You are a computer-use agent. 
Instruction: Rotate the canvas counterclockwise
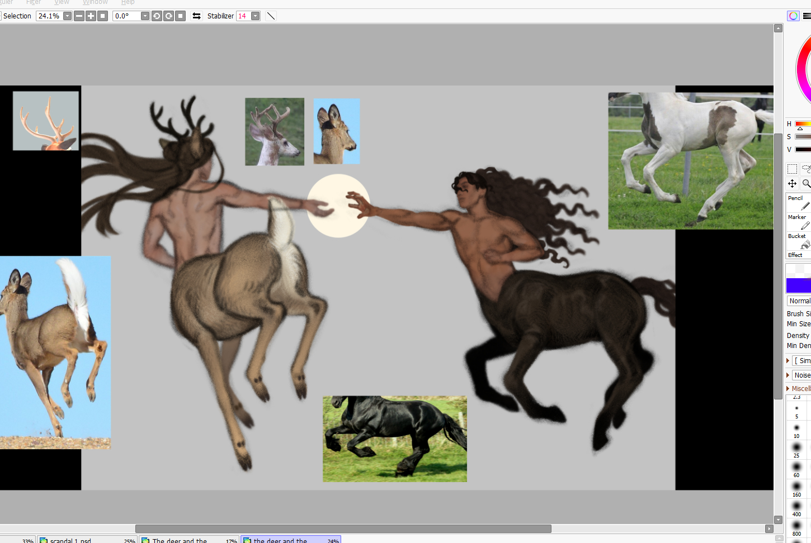click(157, 16)
